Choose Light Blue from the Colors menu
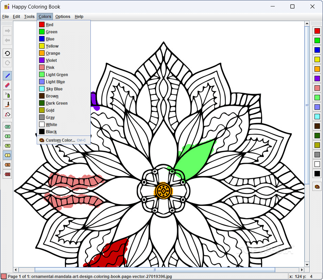The height and width of the screenshot is (280, 323). [x=64, y=82]
